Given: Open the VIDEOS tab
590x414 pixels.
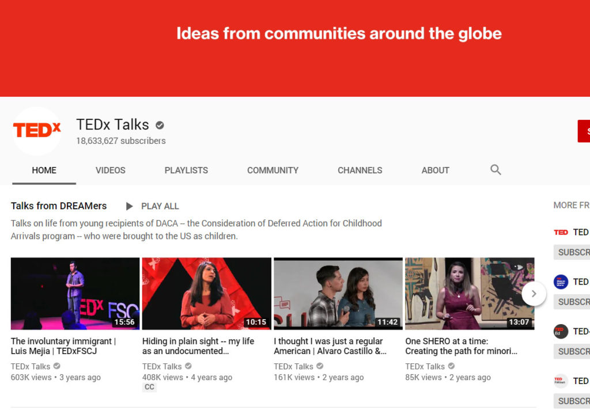Looking at the screenshot, I should (x=110, y=170).
